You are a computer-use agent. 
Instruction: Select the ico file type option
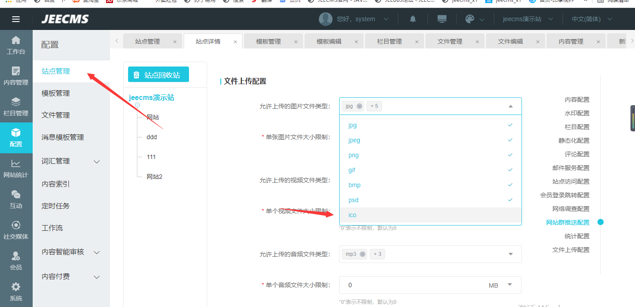pyautogui.click(x=430, y=215)
